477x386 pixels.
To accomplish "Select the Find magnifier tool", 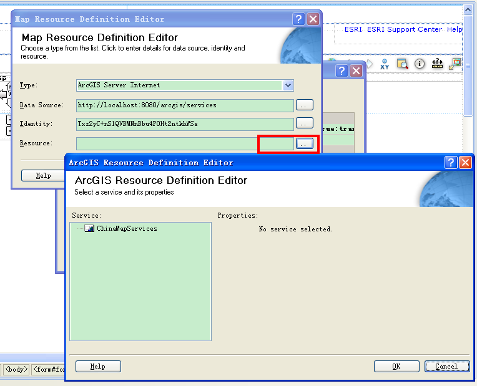I will tap(402, 64).
